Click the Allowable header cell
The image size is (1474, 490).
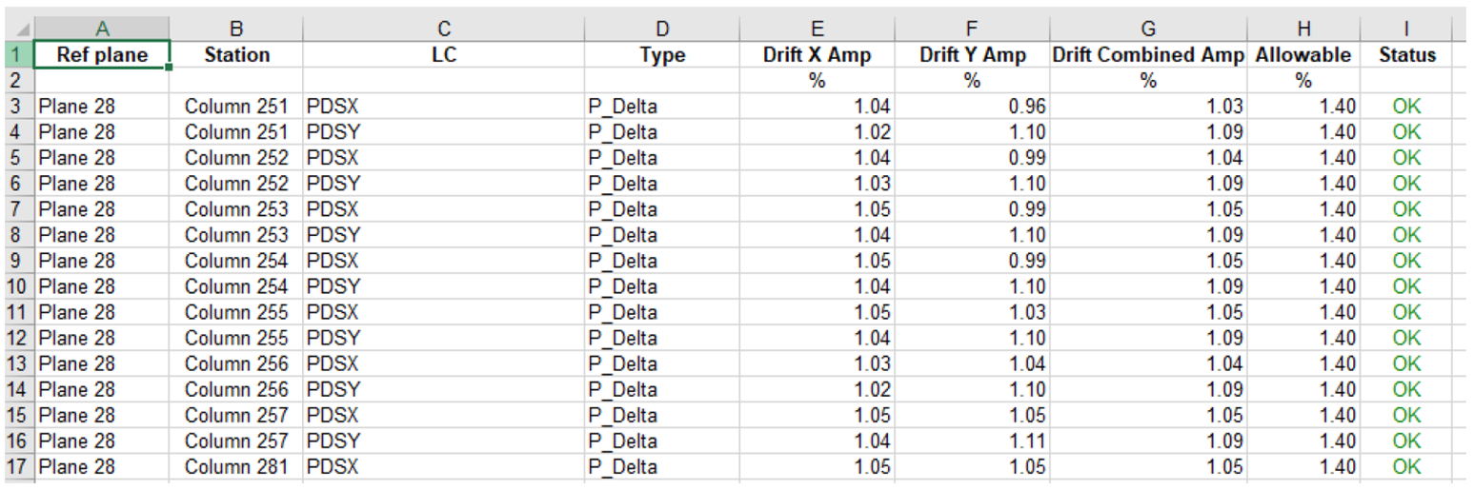tap(1302, 55)
